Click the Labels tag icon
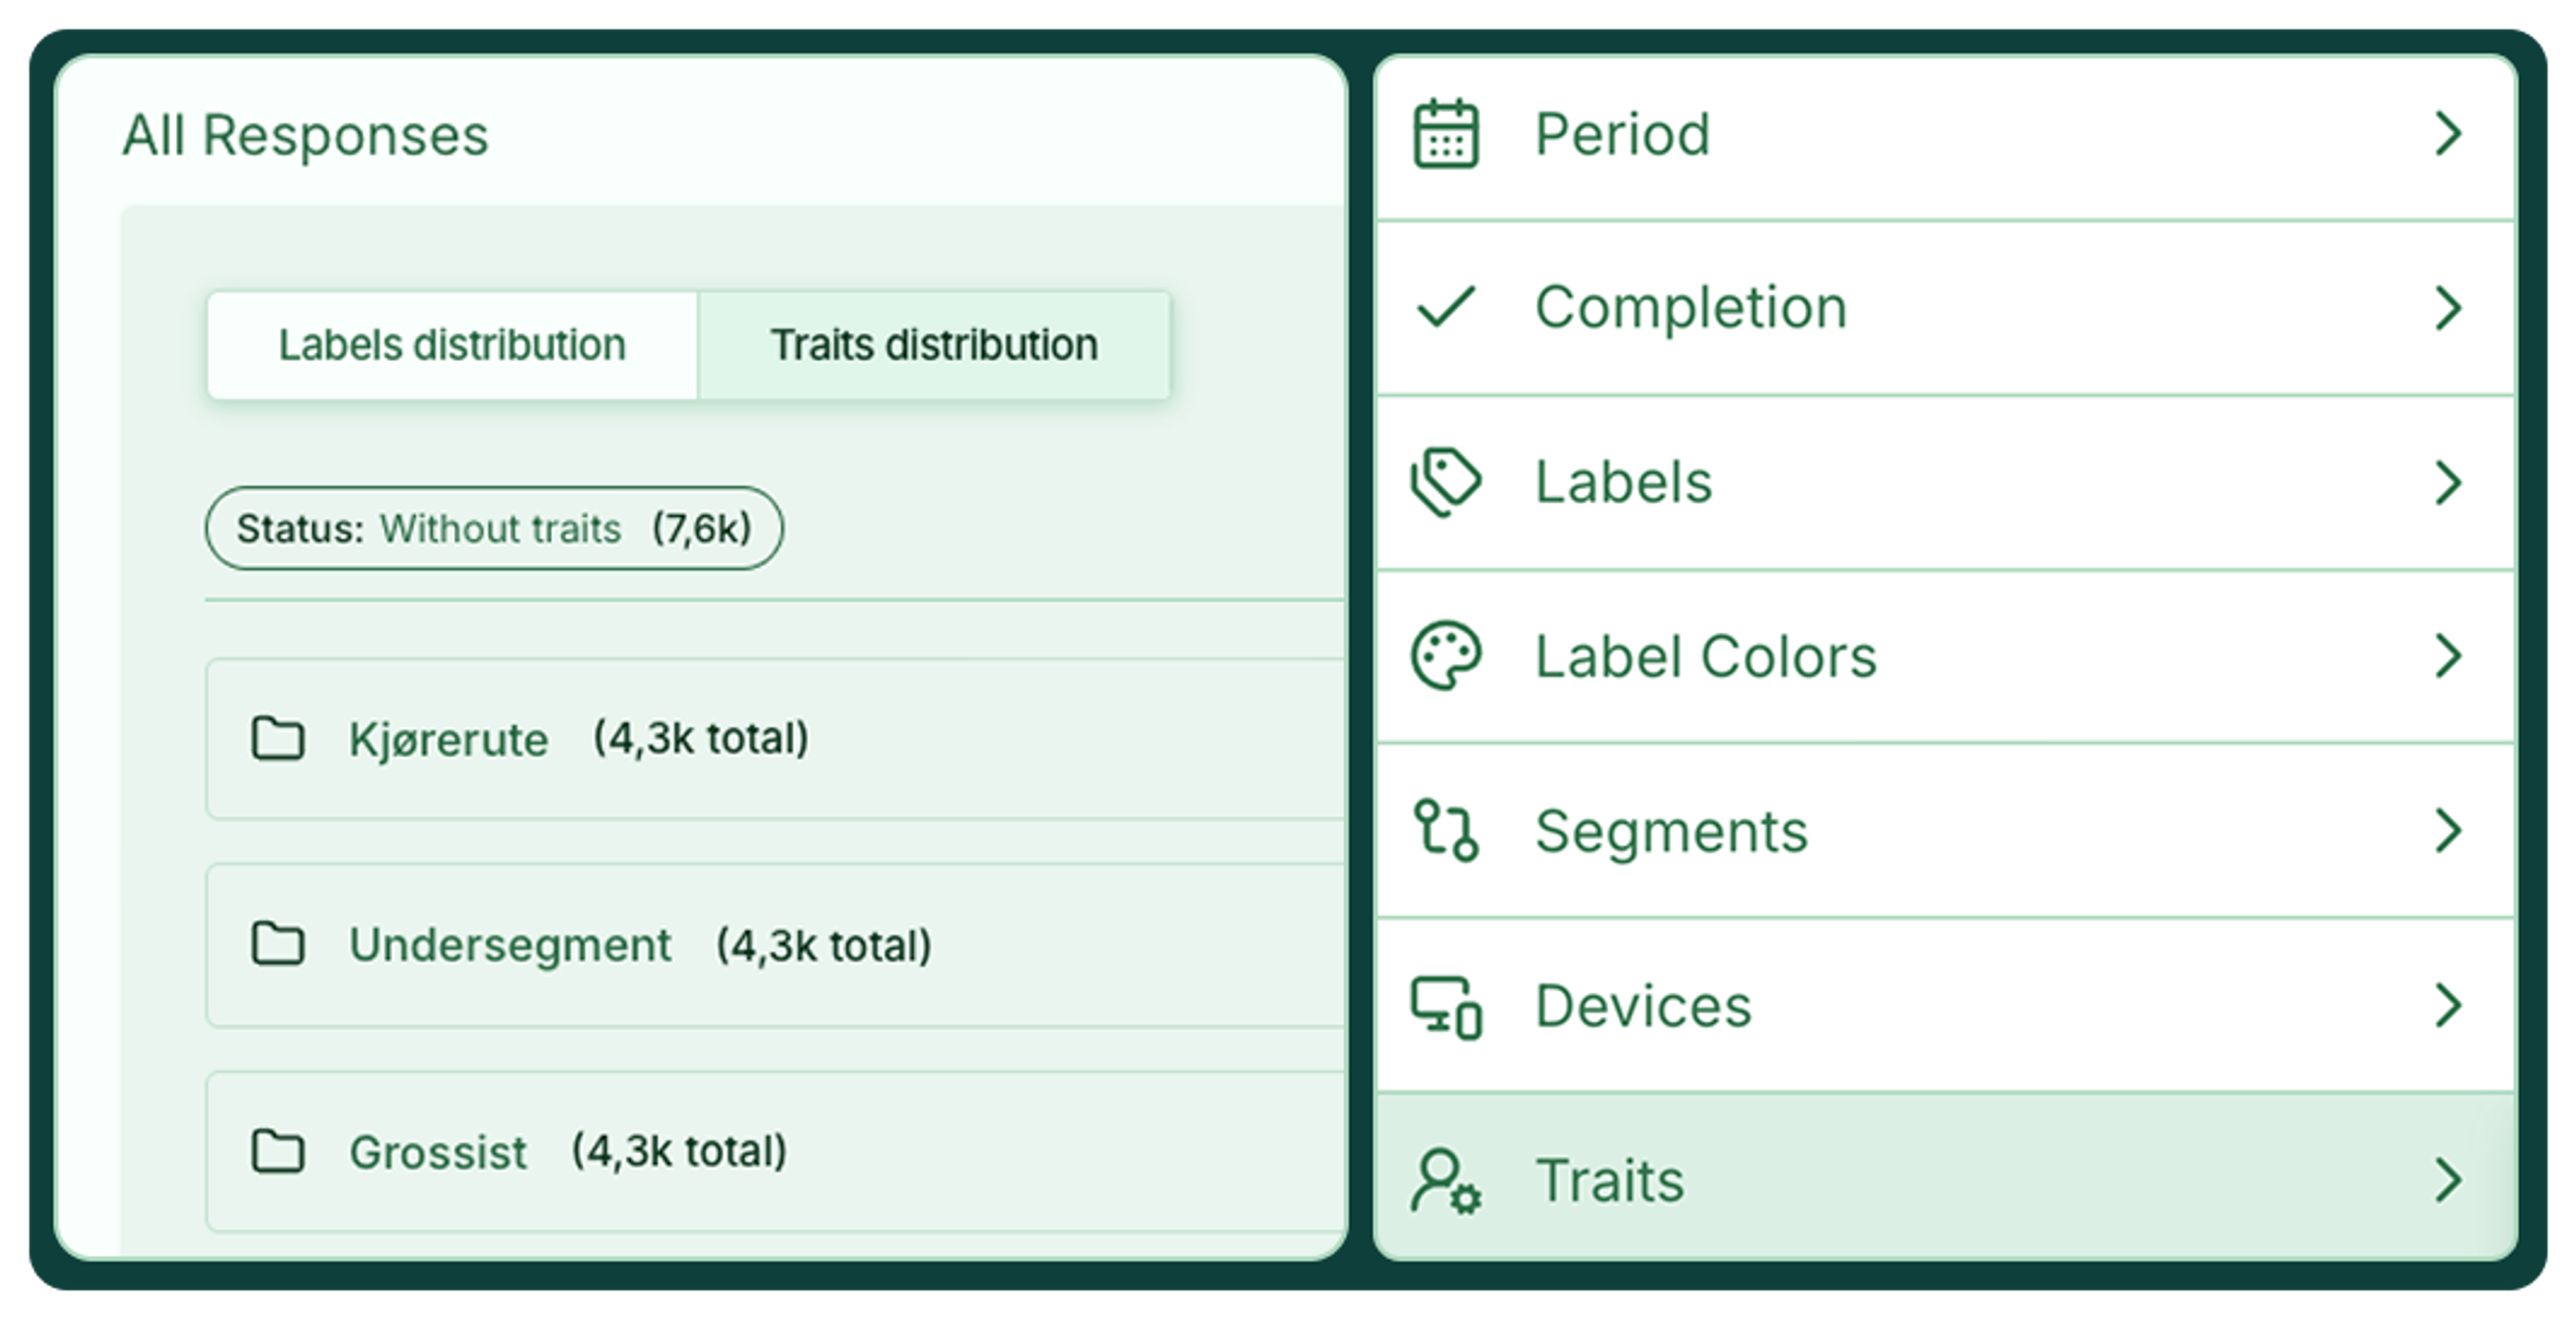 click(x=1446, y=481)
